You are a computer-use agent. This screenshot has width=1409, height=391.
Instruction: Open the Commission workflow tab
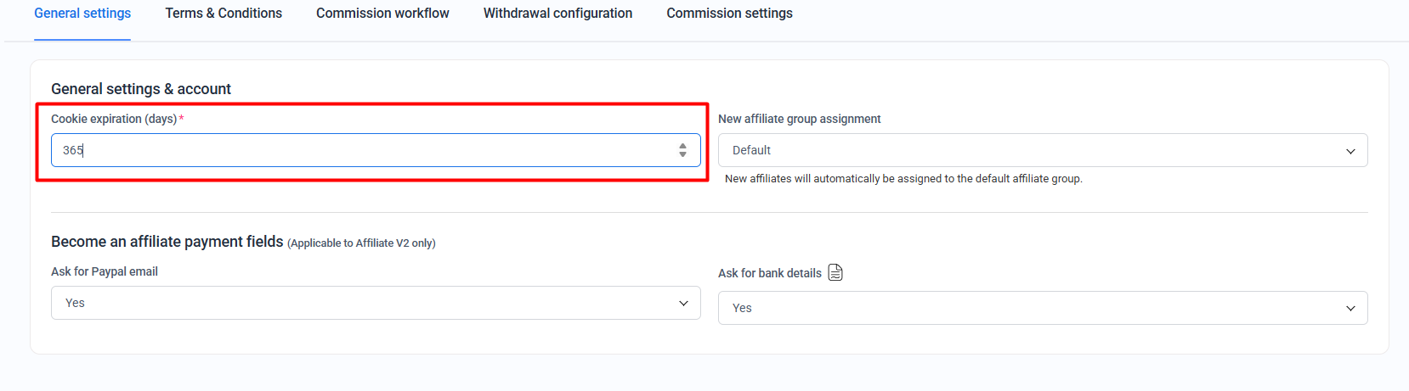pyautogui.click(x=382, y=14)
